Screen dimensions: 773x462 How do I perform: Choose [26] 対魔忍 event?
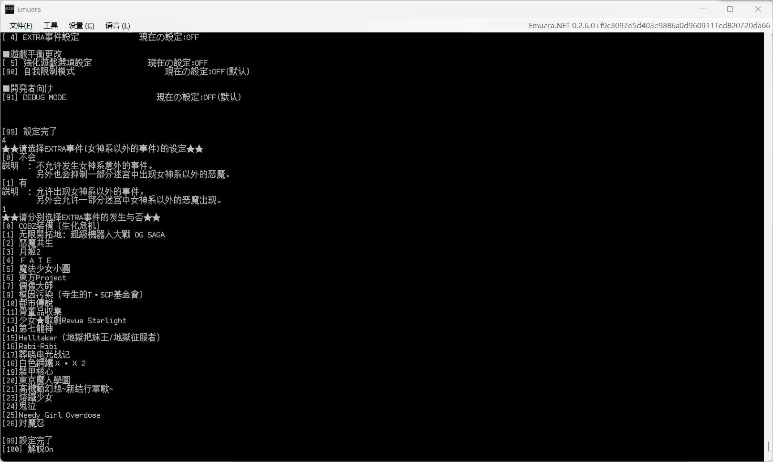(23, 423)
